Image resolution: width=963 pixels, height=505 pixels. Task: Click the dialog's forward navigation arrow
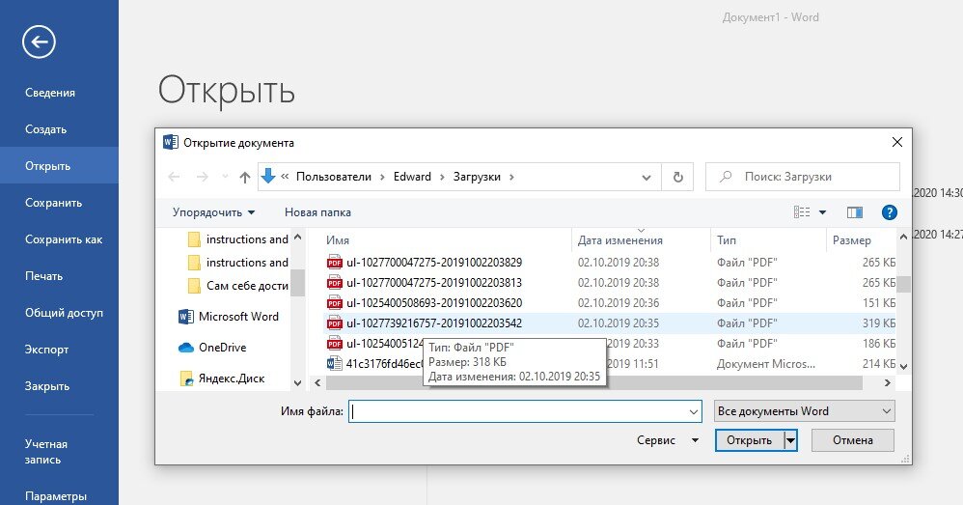point(202,177)
